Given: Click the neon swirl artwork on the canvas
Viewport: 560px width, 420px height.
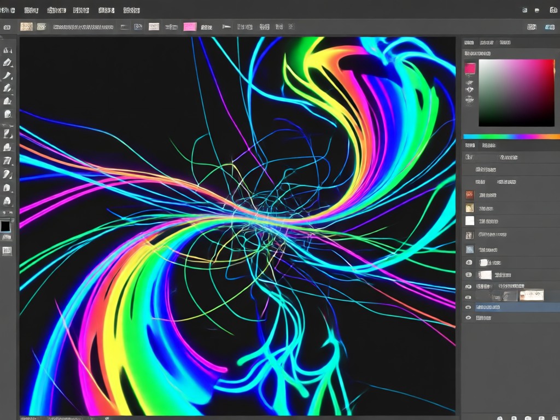Looking at the screenshot, I should coord(237,225).
